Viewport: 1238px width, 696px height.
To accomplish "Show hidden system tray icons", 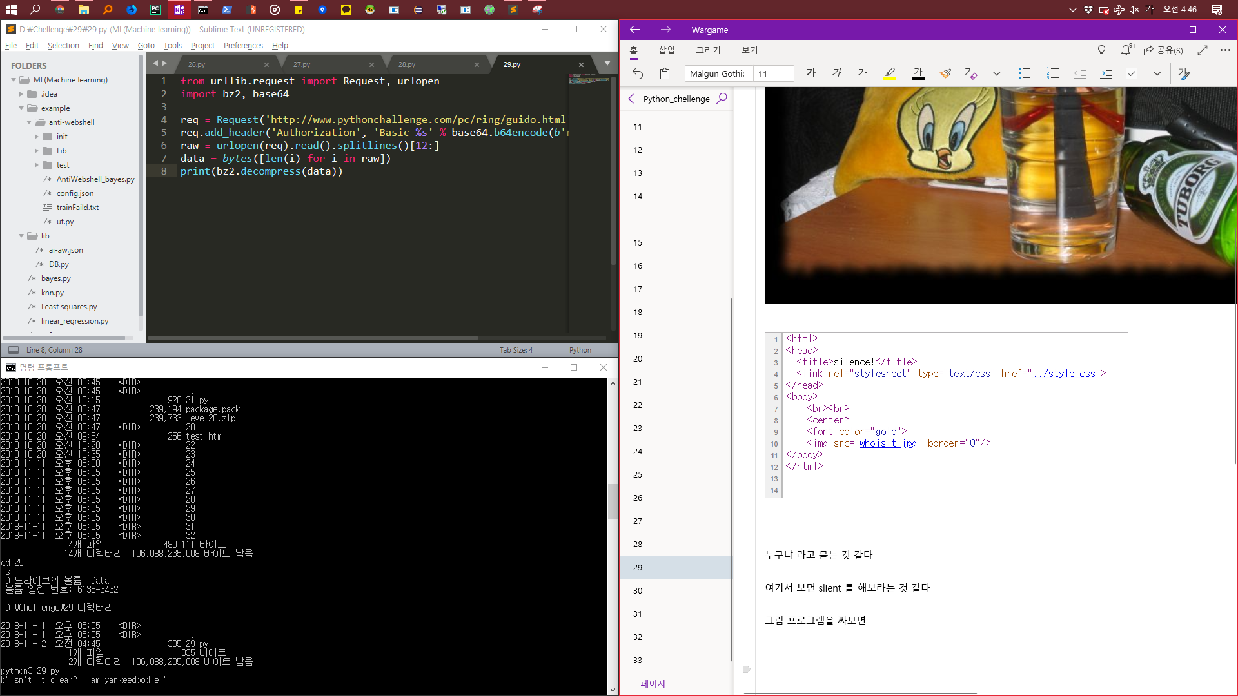I will point(1072,10).
